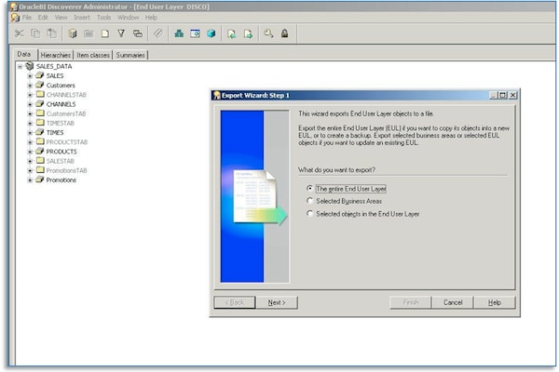Open the Edit menu
This screenshot has width=559, height=372.
tap(43, 18)
